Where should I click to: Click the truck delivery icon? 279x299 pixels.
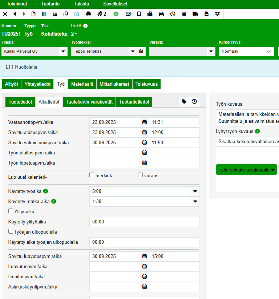tap(195, 14)
